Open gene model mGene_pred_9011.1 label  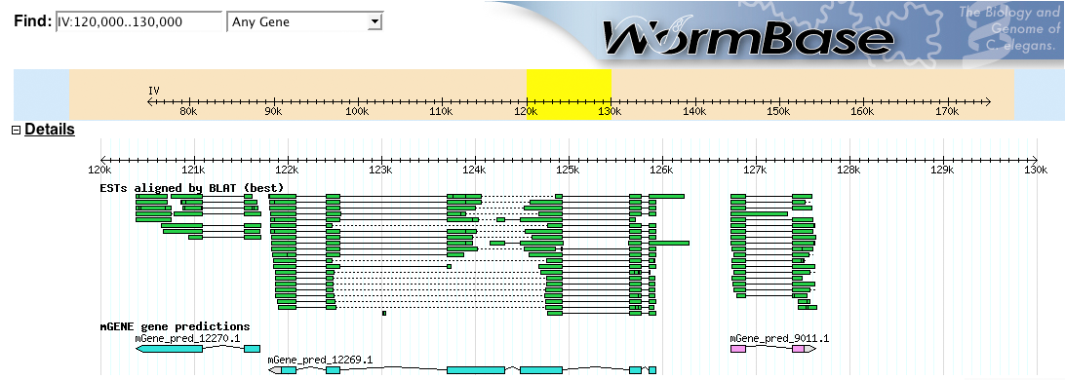(x=779, y=338)
